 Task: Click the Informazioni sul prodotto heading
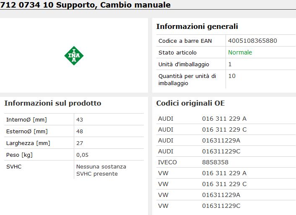[52, 103]
